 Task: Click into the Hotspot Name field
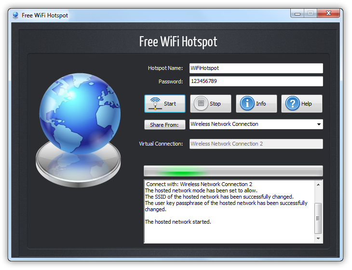tap(256, 68)
